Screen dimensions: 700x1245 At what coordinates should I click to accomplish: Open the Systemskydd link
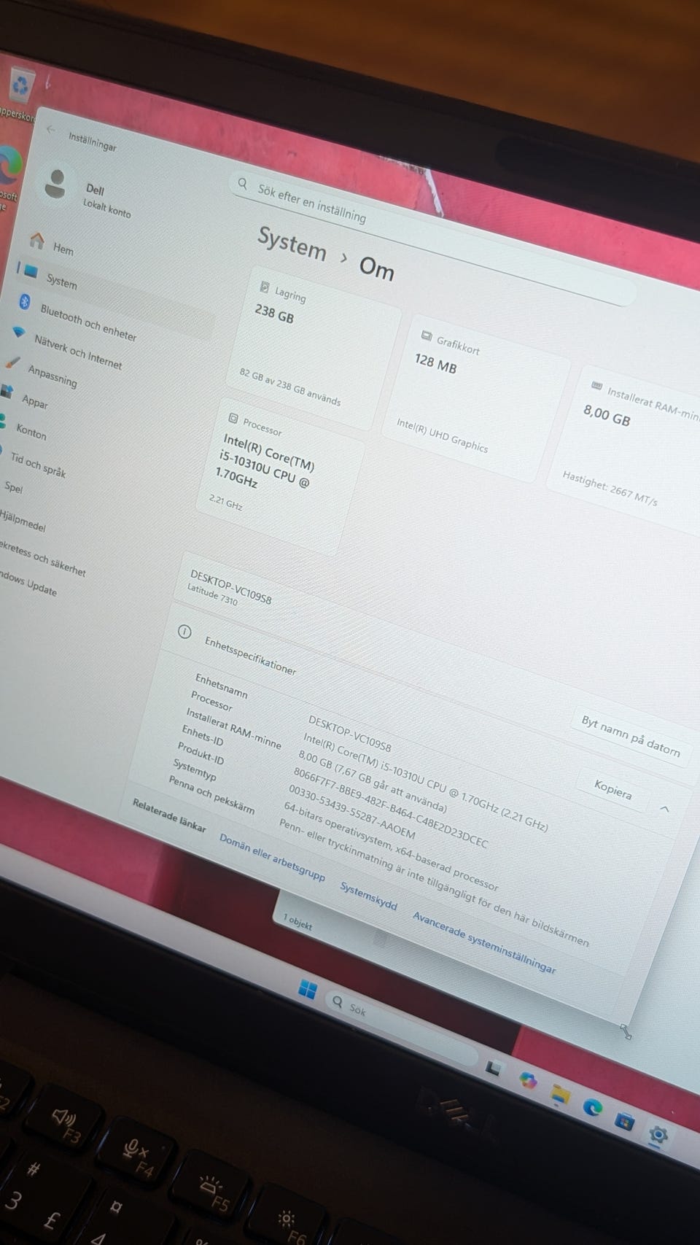368,896
